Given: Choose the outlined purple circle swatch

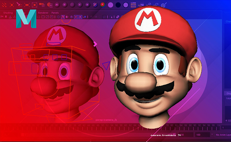Looking at the screenshot, I should tap(126, 5).
